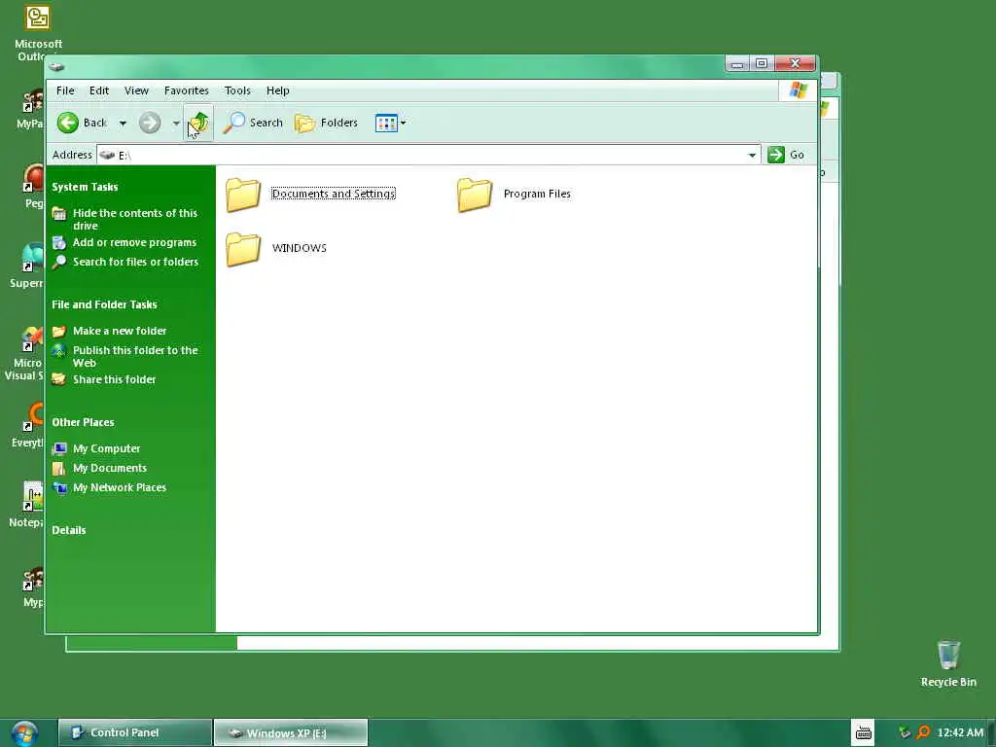Click the drive icon in title bar
This screenshot has width=996, height=747.
pos(57,66)
